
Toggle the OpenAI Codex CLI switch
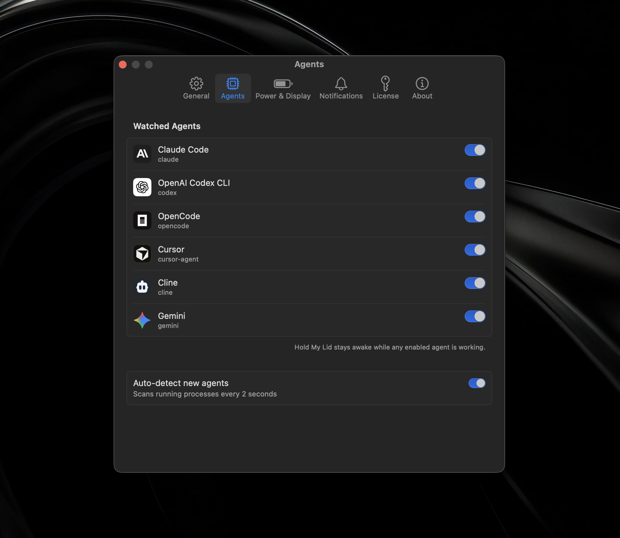pos(475,183)
